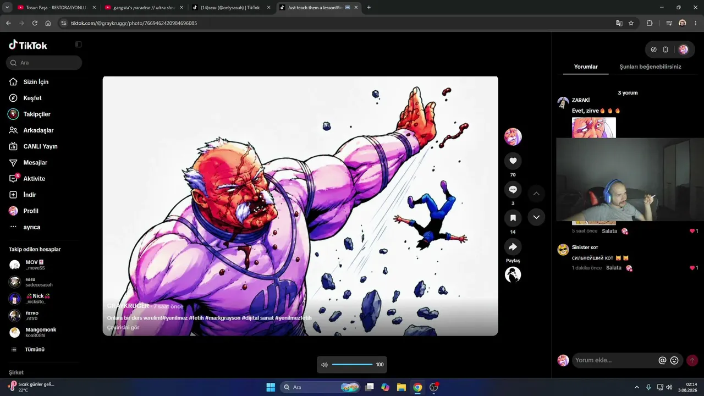The image size is (704, 396).
Task: Reload the page
Action: coord(35,23)
